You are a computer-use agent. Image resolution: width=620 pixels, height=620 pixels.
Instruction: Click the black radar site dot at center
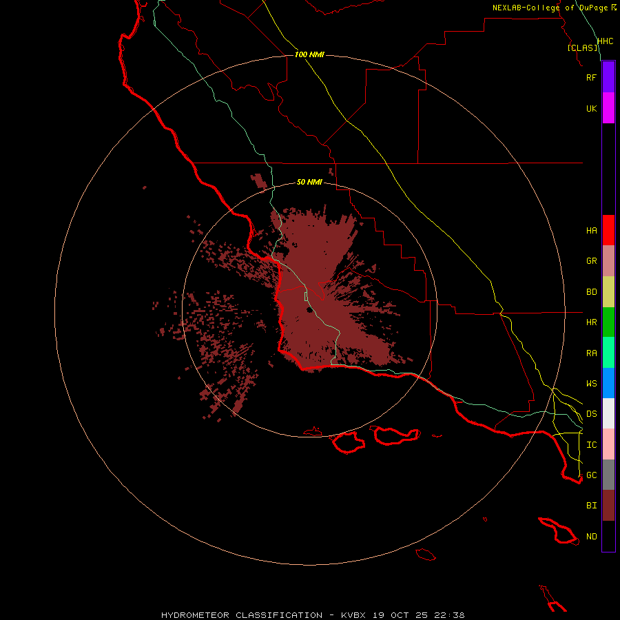pyautogui.click(x=309, y=309)
